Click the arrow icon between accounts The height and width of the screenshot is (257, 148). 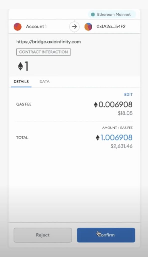pos(75,27)
